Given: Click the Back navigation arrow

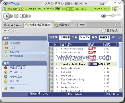Looking at the screenshot, I should point(5,31).
